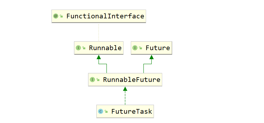This screenshot has height=123, width=264.
Task: Click the lock icon beside FutureTask
Action: click(x=106, y=111)
